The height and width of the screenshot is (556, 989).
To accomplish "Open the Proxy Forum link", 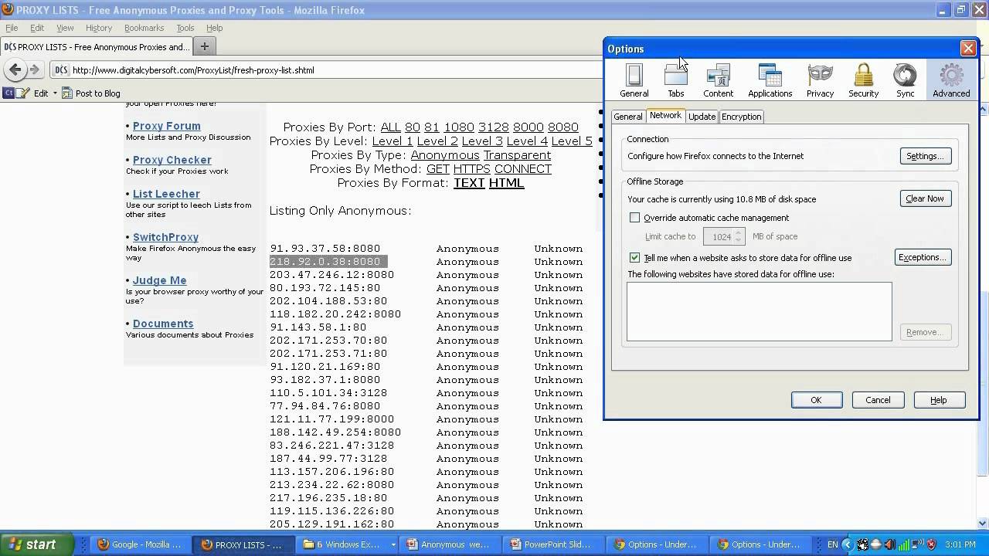I will coord(166,126).
